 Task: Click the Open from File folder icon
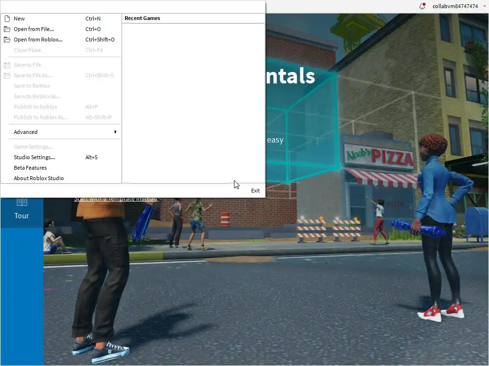[7, 29]
